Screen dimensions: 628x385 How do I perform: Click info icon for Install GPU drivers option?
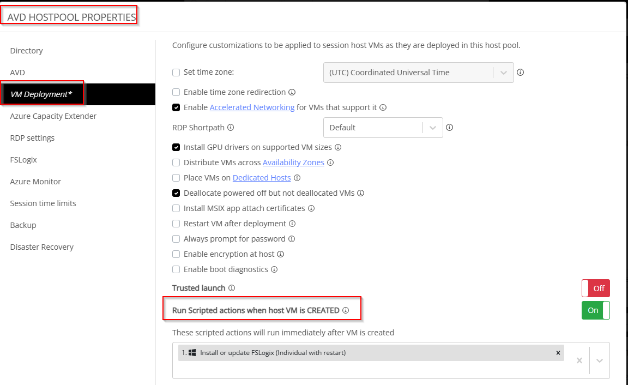pyautogui.click(x=338, y=147)
